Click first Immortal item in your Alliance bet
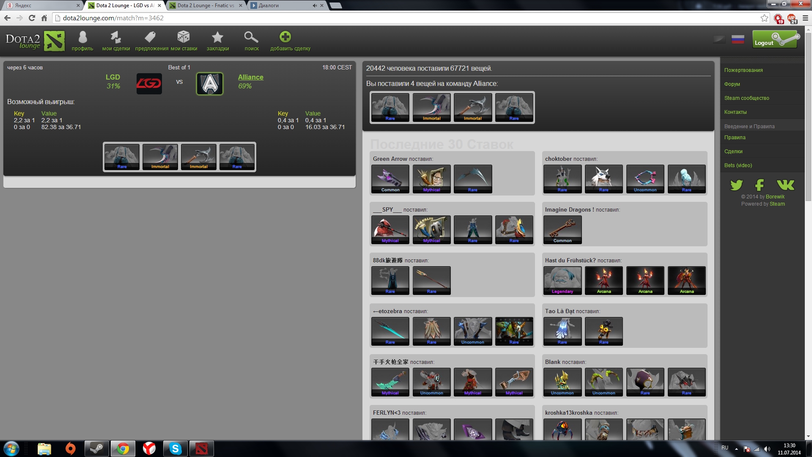Screen dimensions: 812x457 431,107
